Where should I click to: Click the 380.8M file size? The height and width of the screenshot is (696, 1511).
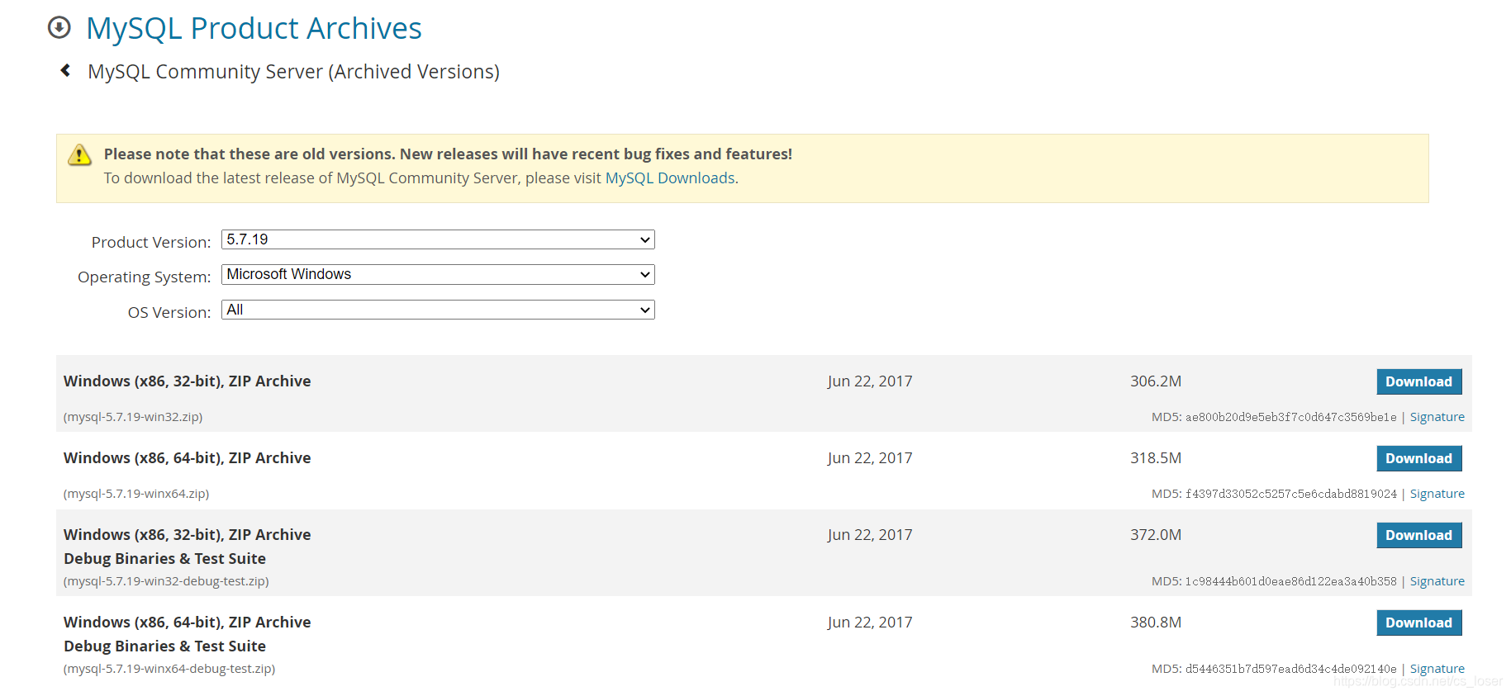coord(1156,623)
